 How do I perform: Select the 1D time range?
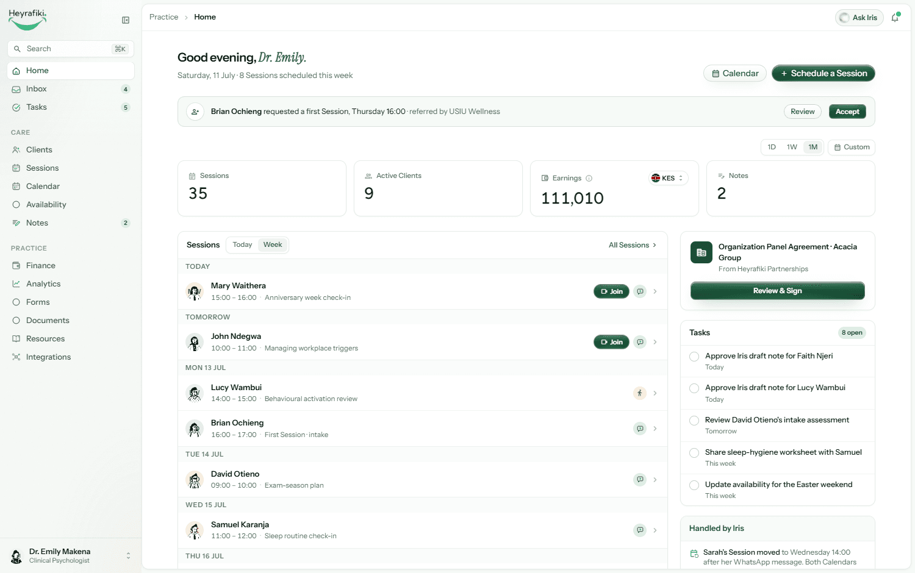pyautogui.click(x=772, y=147)
